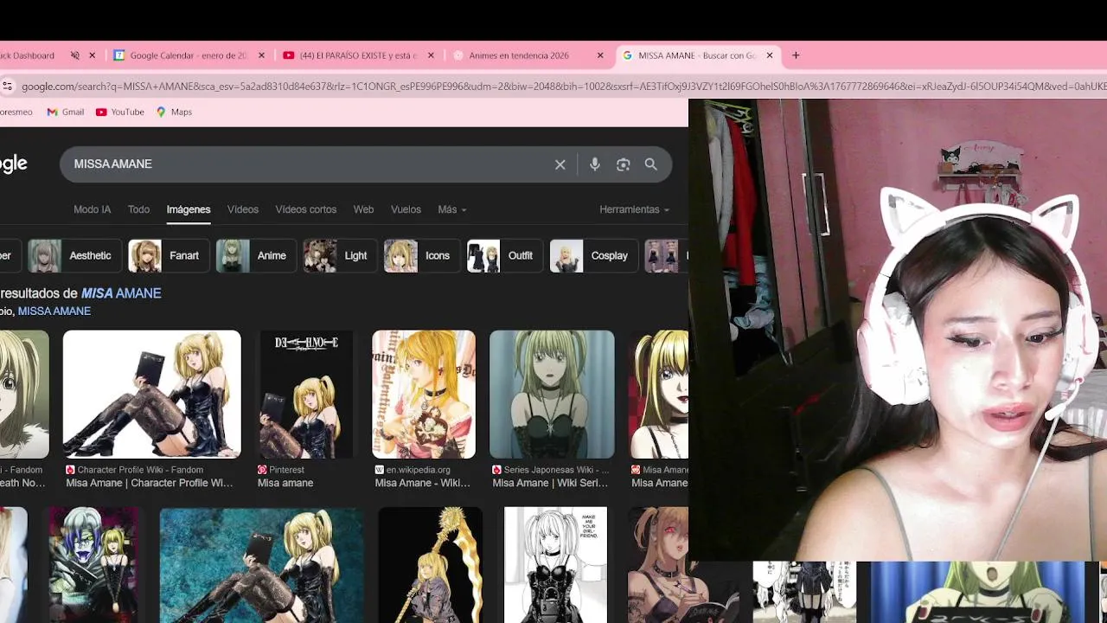
Task: Open site information icon in address bar
Action: (8, 86)
